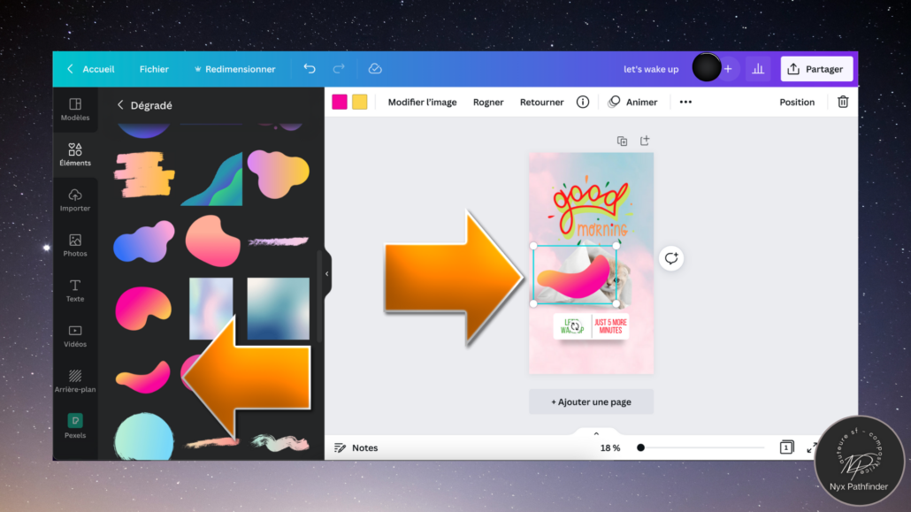This screenshot has width=911, height=512.
Task: Click the add new page icon above canvas
Action: point(645,141)
